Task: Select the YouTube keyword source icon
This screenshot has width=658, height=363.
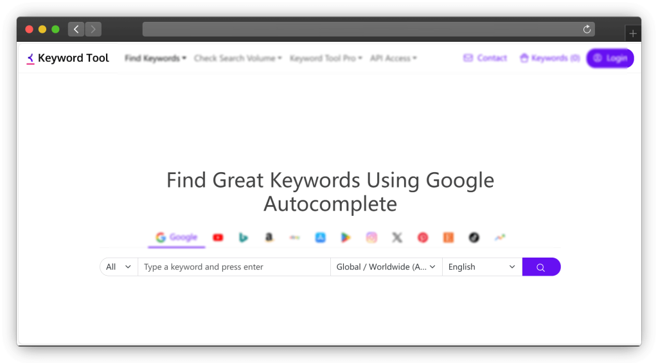Action: [218, 238]
